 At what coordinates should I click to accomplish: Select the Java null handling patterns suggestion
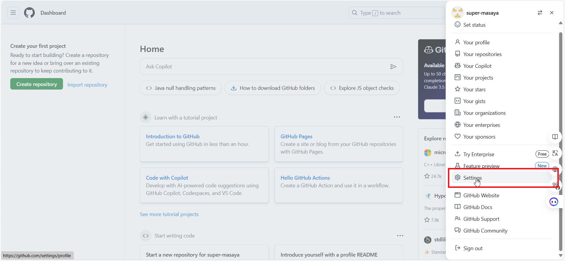point(181,88)
